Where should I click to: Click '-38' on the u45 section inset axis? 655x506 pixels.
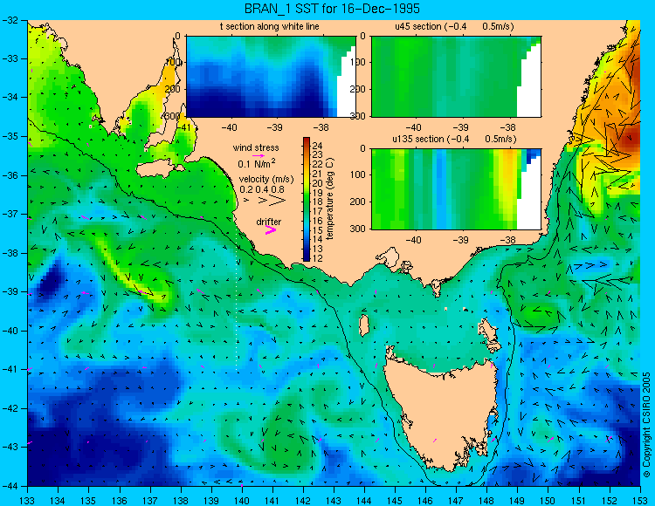click(x=507, y=127)
